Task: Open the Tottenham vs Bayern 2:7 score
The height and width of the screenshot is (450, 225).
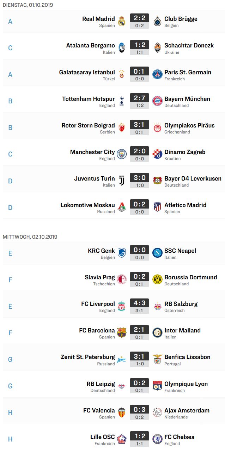Action: (x=139, y=98)
